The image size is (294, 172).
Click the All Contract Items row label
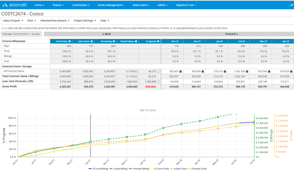click(x=14, y=71)
